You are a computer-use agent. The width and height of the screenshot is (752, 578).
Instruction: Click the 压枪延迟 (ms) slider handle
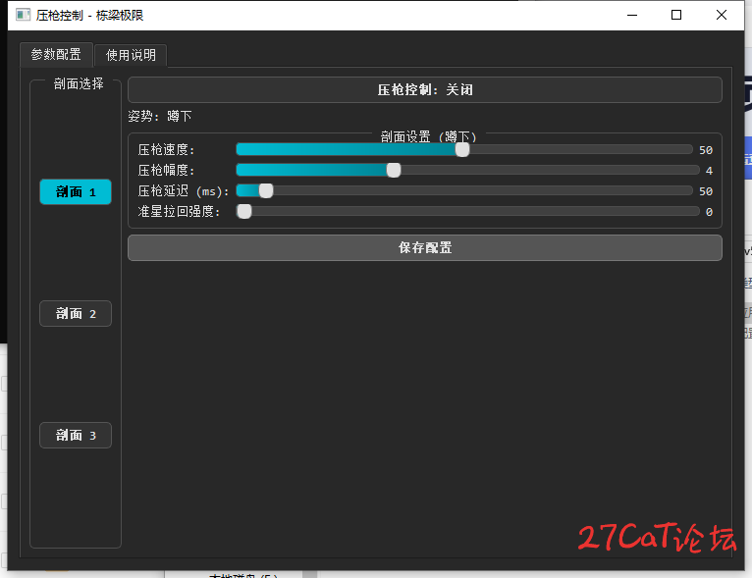click(266, 190)
